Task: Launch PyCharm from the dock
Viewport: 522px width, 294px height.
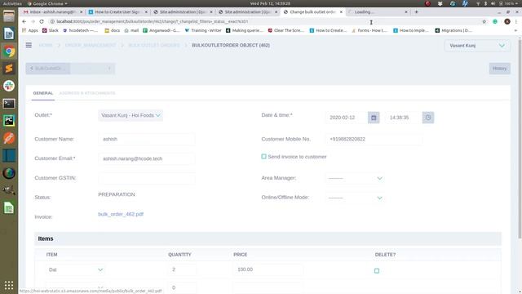Action: (9, 121)
